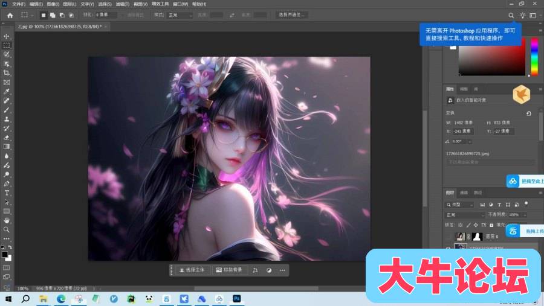Image resolution: width=544 pixels, height=306 pixels.
Task: Select the Move tool
Action: coord(6,36)
